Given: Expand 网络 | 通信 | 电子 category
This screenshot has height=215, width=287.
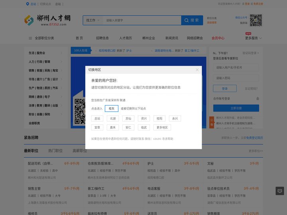Looking at the screenshot, I should (45, 97).
